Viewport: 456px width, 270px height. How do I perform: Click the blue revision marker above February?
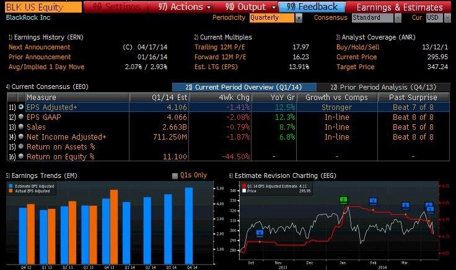pyautogui.click(x=373, y=201)
